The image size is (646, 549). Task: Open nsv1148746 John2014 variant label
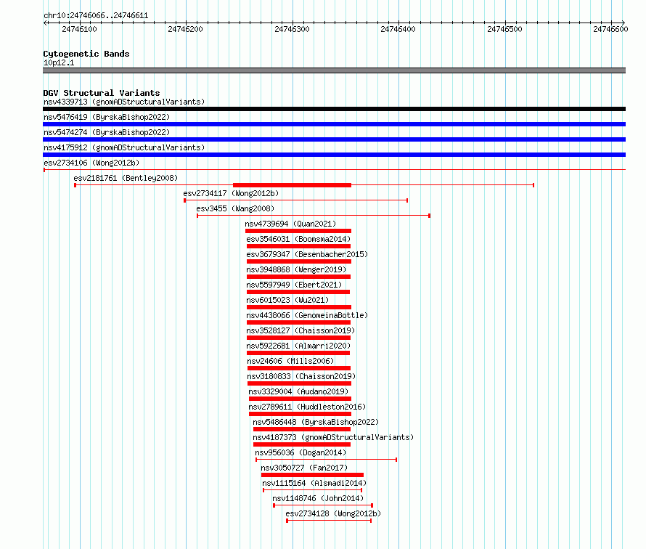(x=318, y=498)
